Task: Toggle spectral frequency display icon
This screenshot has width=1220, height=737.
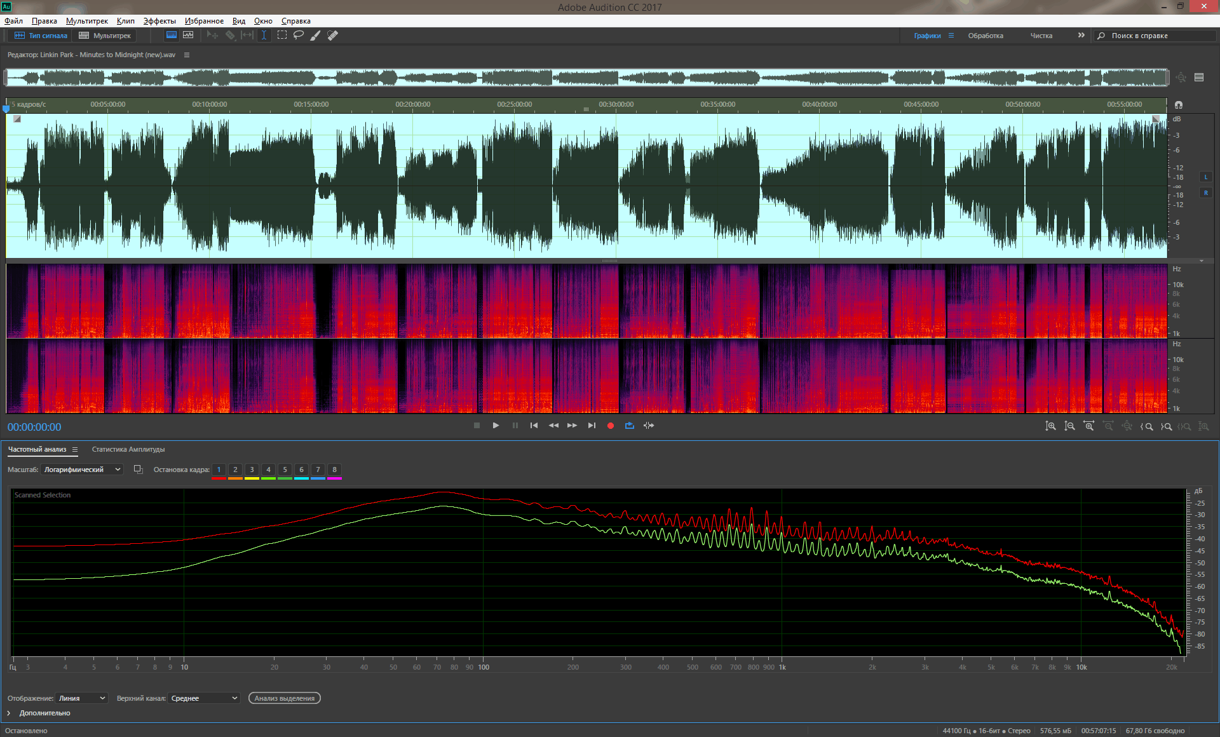Action: pos(172,35)
